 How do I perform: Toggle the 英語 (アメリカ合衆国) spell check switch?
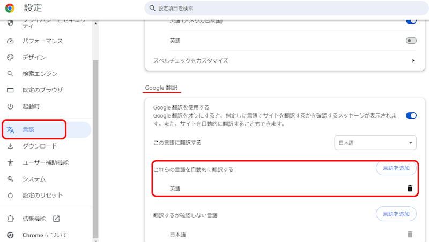click(x=411, y=21)
